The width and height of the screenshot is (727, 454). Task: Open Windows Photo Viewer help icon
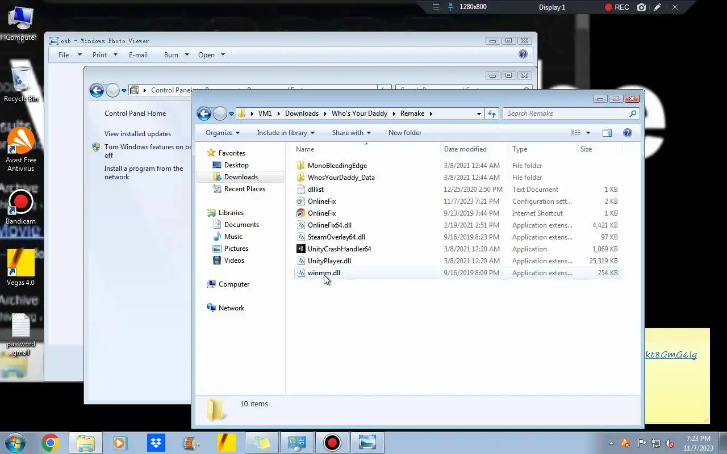pos(523,54)
